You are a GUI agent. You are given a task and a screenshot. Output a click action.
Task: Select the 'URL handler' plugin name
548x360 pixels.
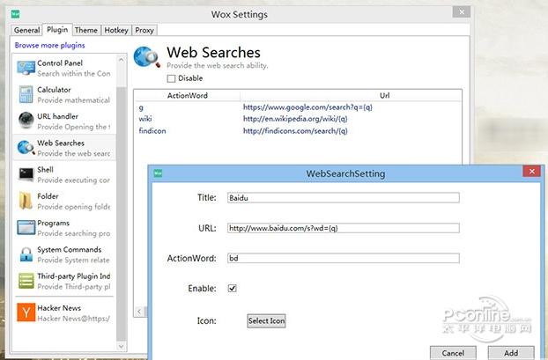pos(57,116)
